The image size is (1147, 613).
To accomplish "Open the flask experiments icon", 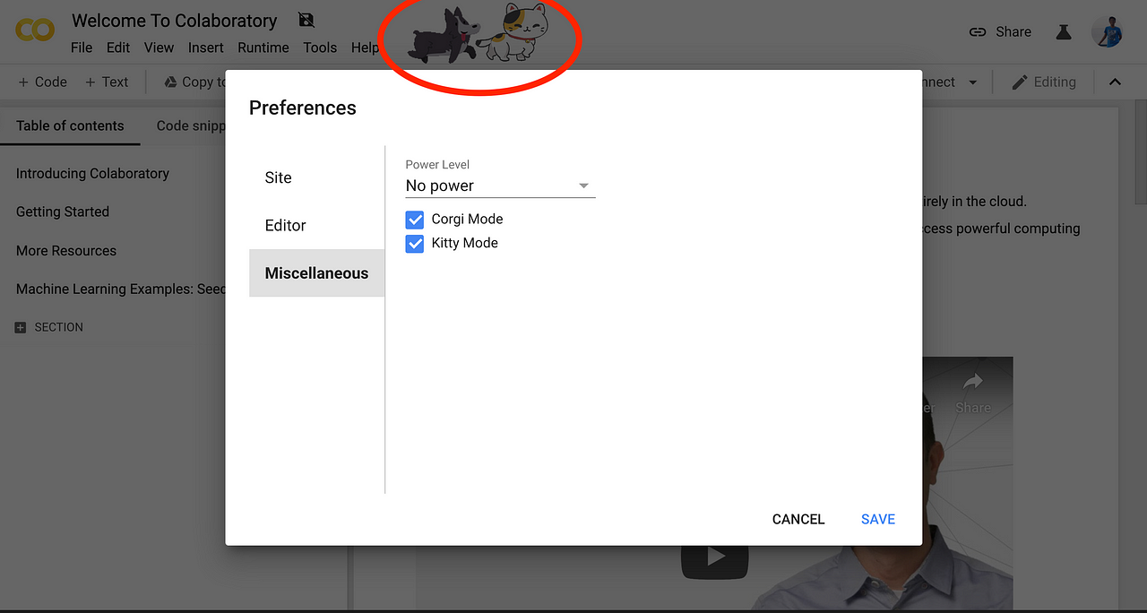I will click(1064, 31).
